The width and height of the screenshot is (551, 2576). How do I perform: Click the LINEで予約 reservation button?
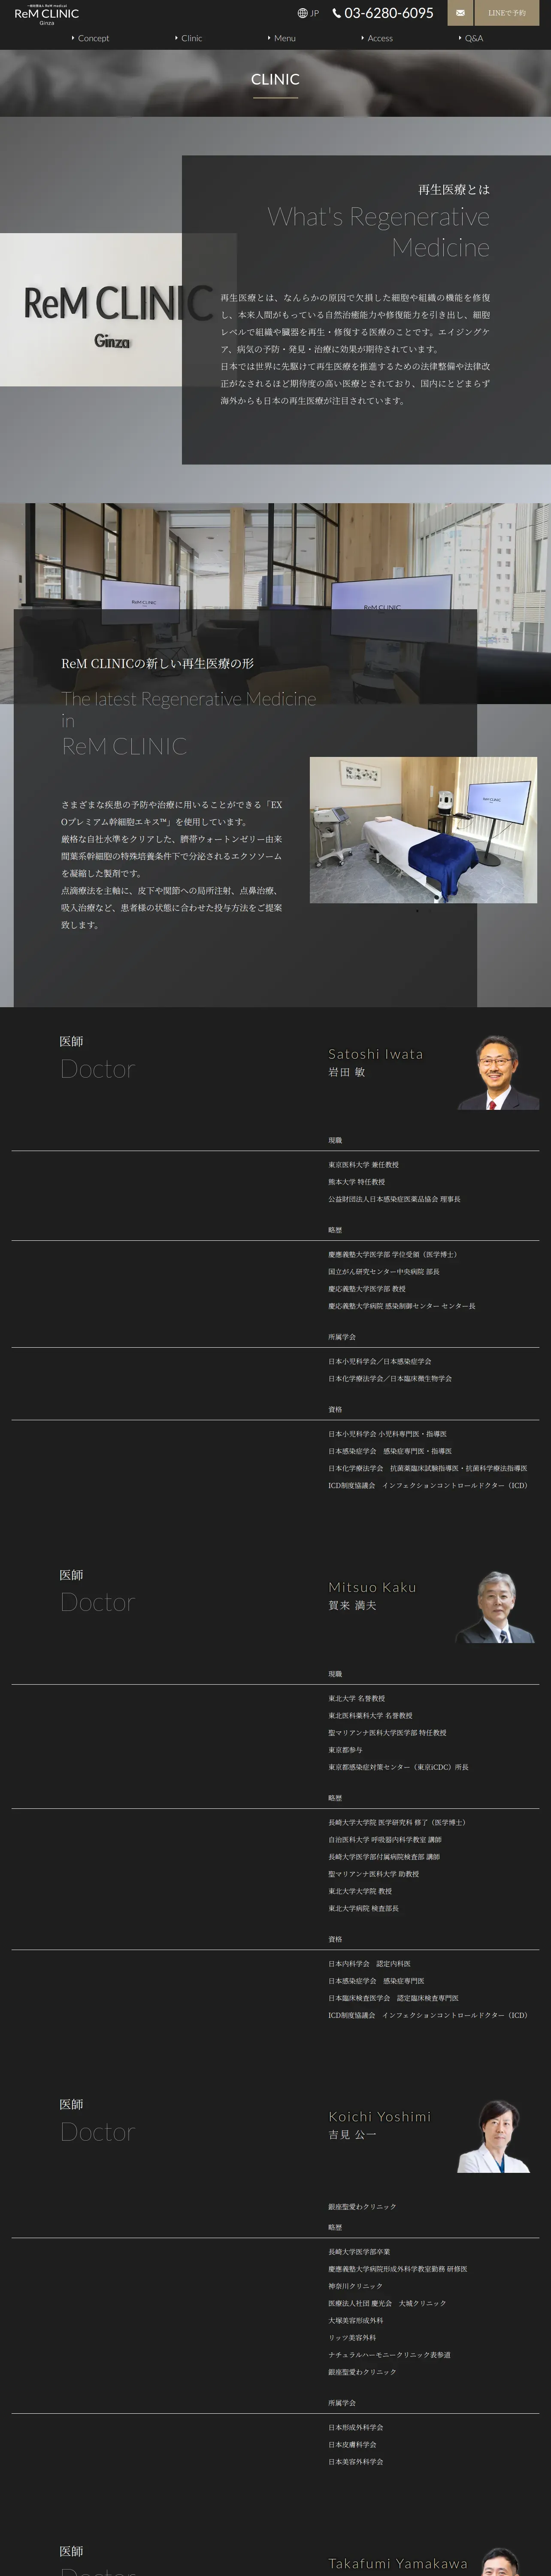pyautogui.click(x=506, y=13)
